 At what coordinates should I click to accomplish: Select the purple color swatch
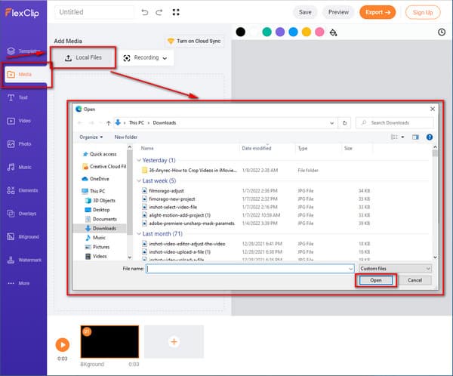point(280,32)
